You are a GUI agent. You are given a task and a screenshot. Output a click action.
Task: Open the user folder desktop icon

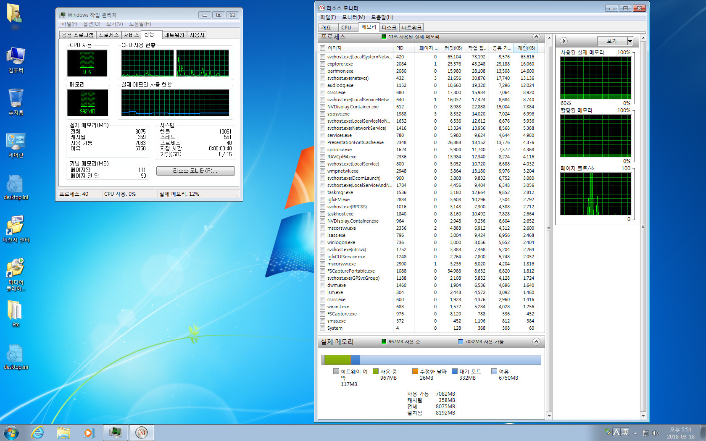click(15, 14)
